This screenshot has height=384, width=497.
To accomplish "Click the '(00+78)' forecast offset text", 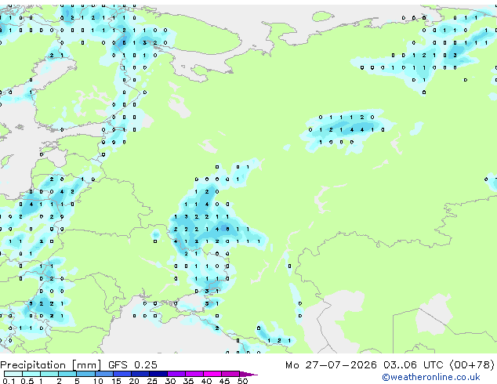I will coord(472,364).
